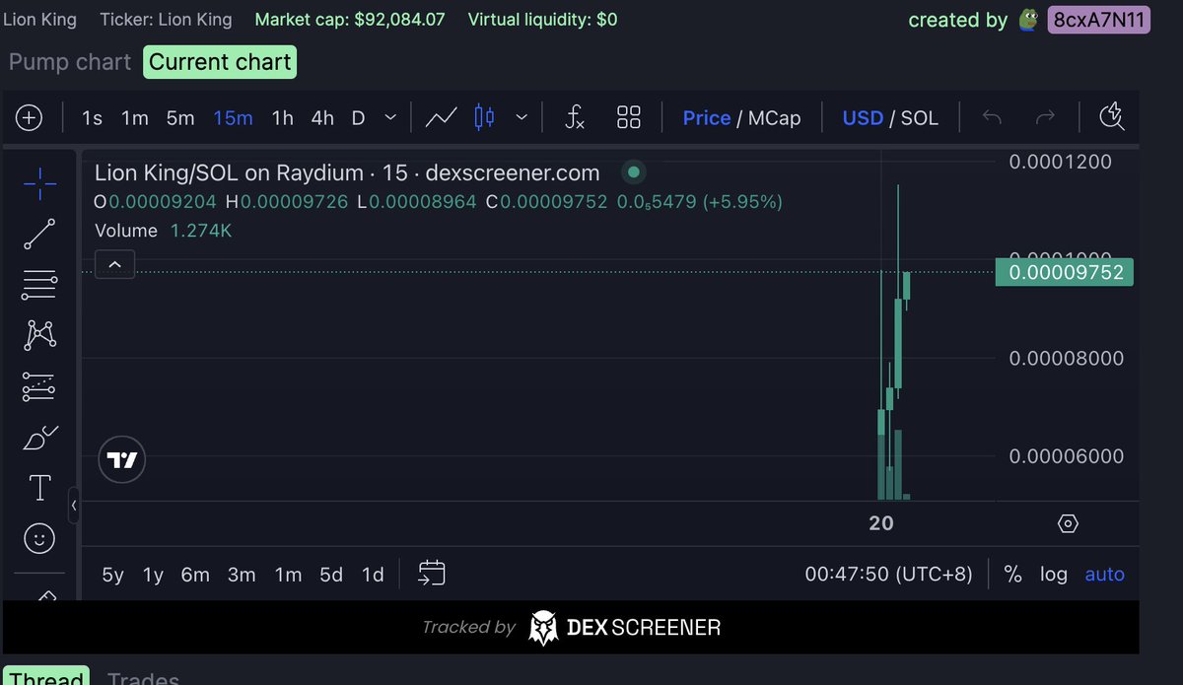Open the indicators fx menu
The width and height of the screenshot is (1183, 685).
pyautogui.click(x=575, y=118)
